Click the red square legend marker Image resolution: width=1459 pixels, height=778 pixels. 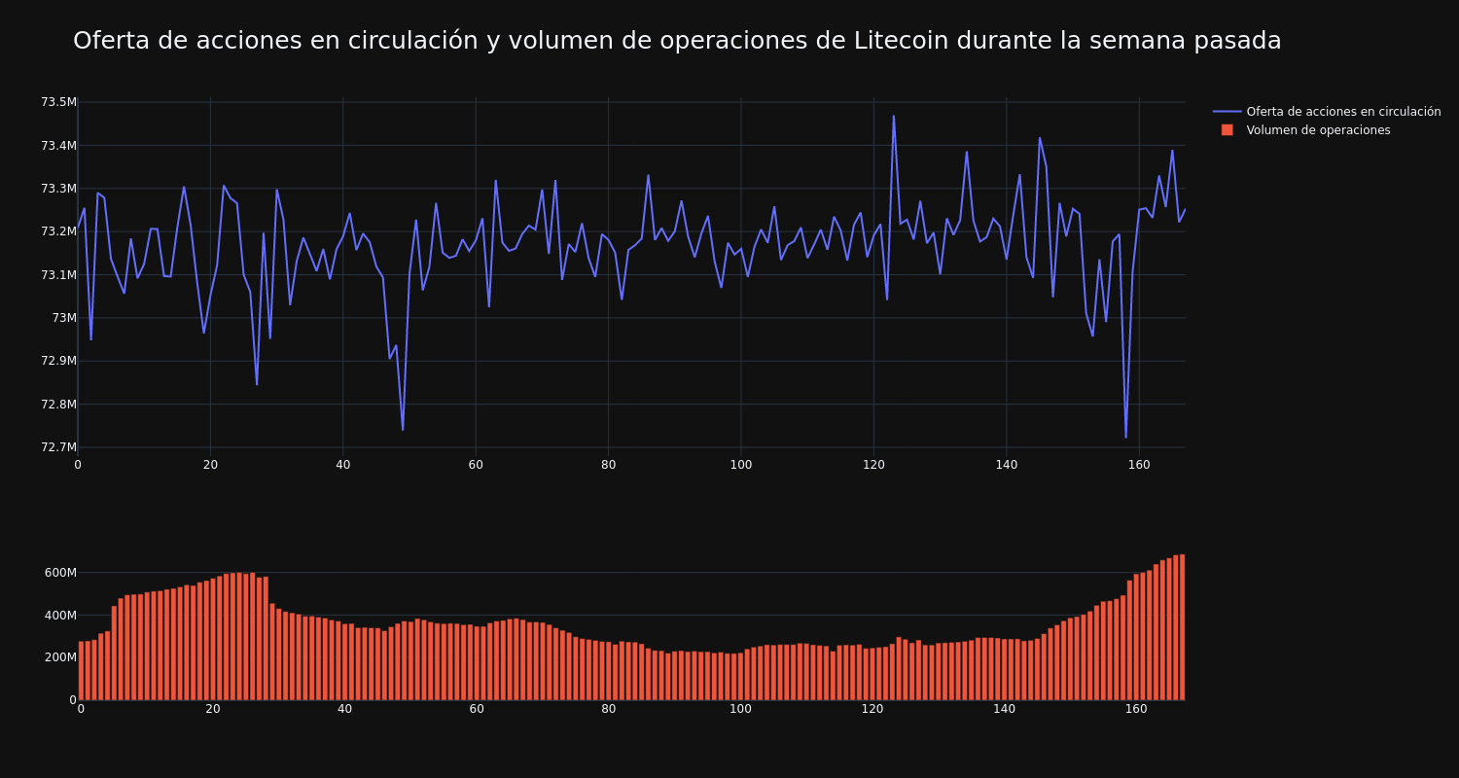coord(1228,130)
